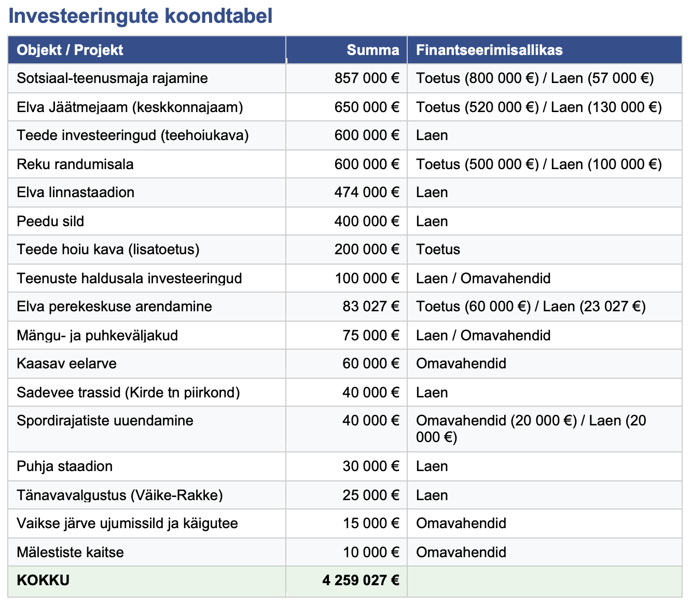Viewport: 692px width, 607px height.
Task: Select the "Teede investeeringud (teehoiukava)" cell
Action: (133, 135)
